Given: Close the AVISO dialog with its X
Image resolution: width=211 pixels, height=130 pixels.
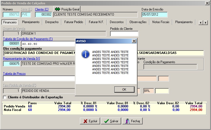Looking at the screenshot, I should point(134,41).
